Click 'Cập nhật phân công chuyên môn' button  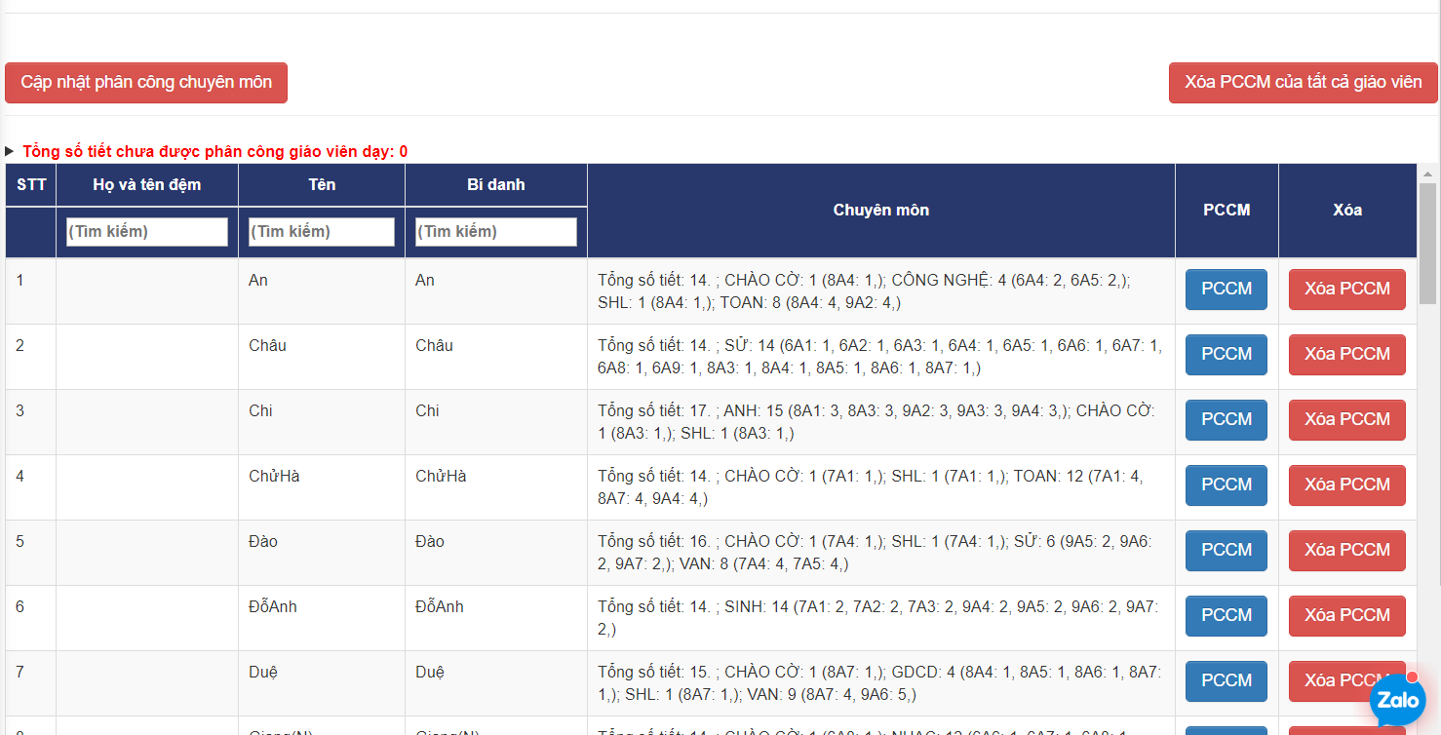tap(146, 83)
